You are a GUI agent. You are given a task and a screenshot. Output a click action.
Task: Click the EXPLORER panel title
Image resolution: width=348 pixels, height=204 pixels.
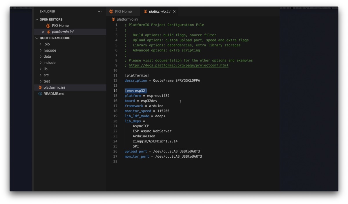click(47, 12)
